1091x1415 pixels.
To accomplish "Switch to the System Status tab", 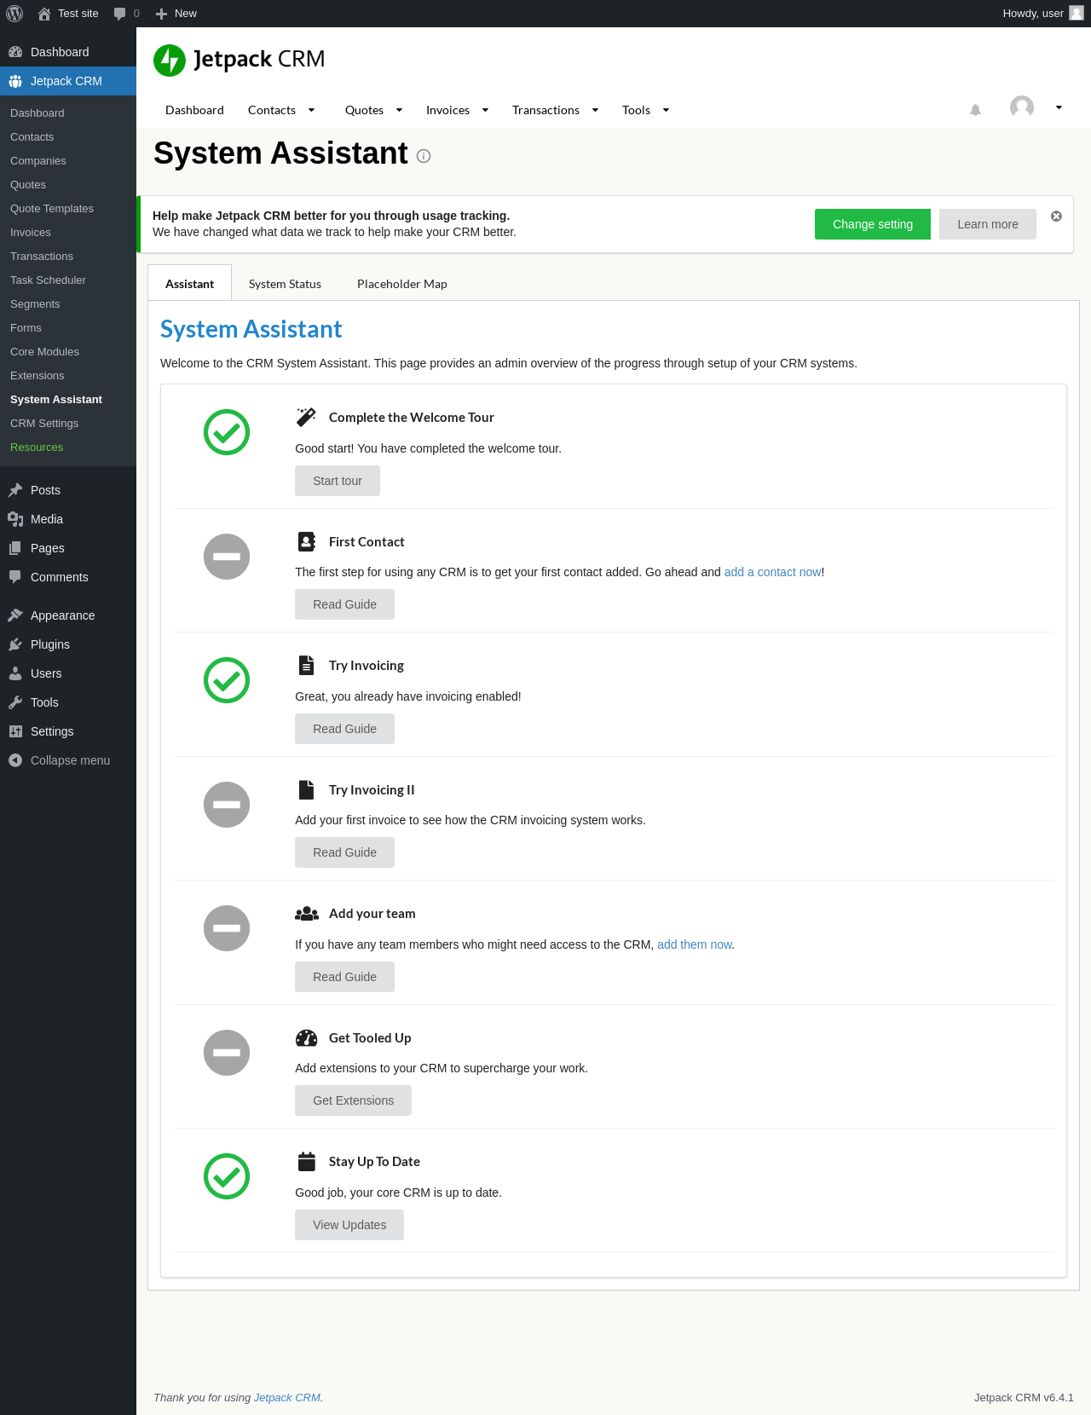I will (285, 284).
